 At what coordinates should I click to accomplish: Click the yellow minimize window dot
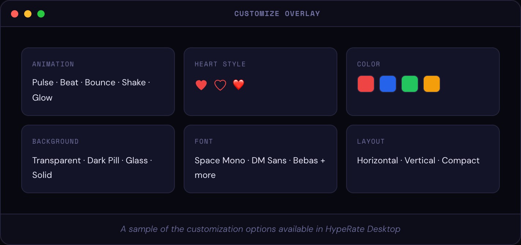pos(28,14)
